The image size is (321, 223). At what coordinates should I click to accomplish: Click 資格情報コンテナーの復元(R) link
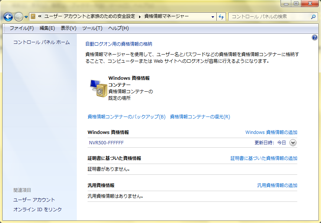coord(200,117)
